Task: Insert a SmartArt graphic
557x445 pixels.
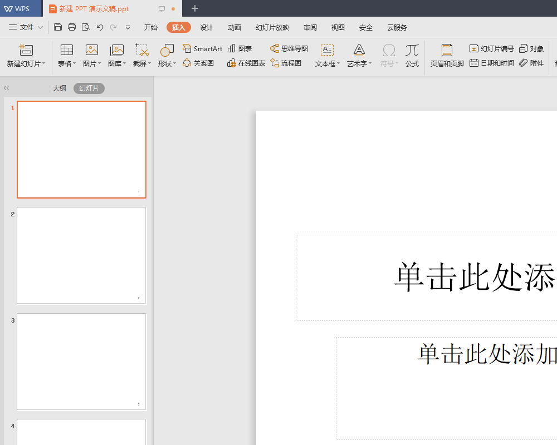Action: pos(202,48)
